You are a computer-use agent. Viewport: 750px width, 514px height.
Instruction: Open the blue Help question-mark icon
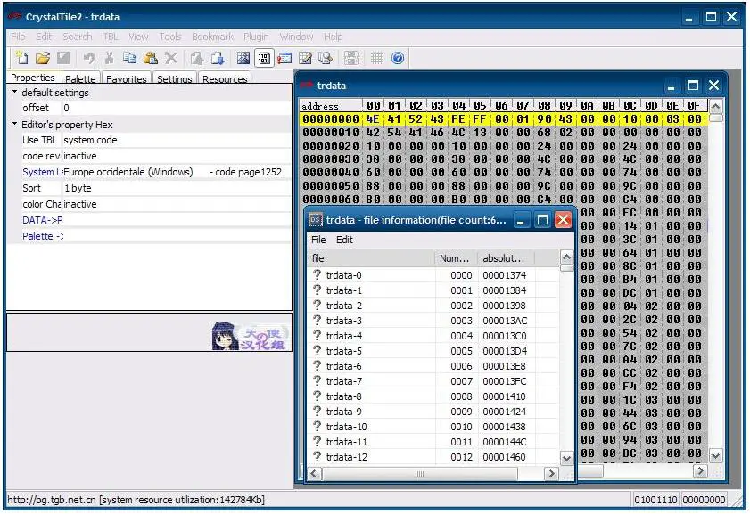coord(398,58)
